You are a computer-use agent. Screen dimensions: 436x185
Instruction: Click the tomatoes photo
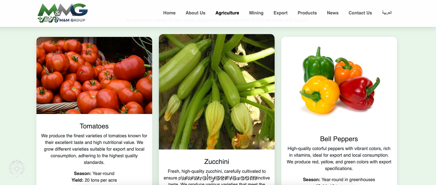94,75
